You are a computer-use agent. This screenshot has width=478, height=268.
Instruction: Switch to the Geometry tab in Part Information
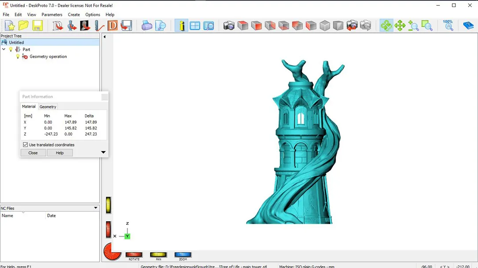[x=48, y=107]
